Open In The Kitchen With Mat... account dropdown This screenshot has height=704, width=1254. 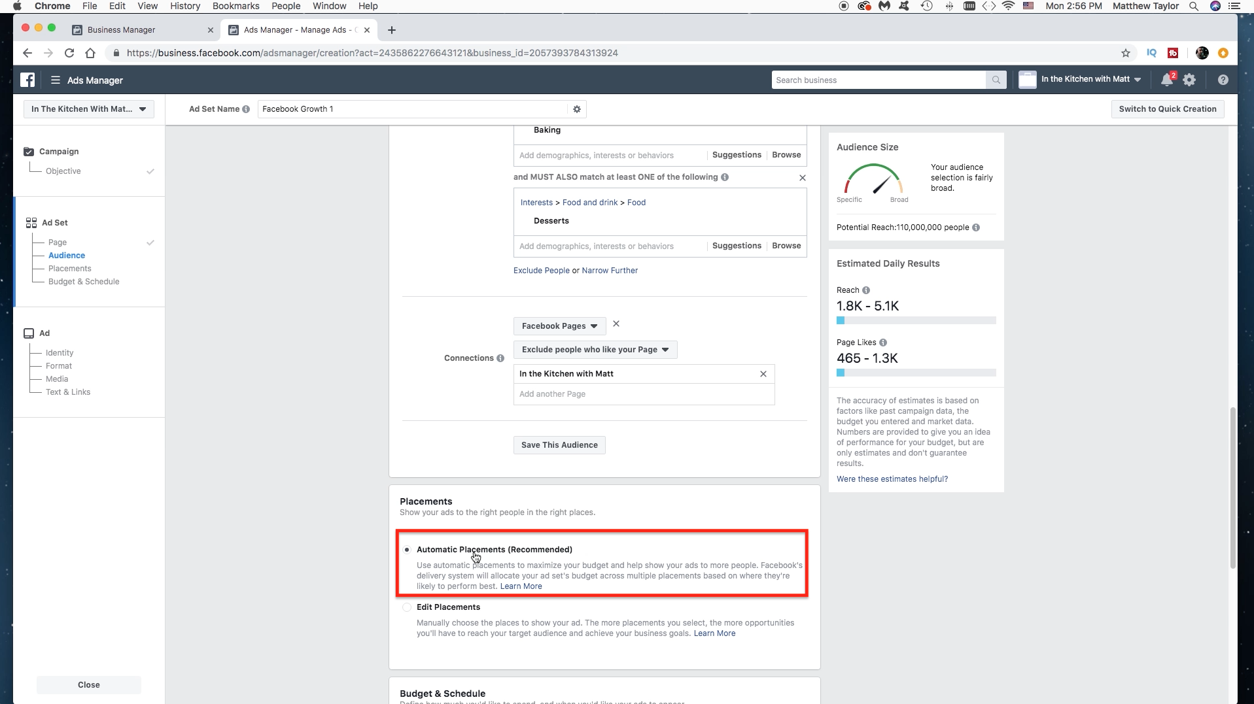click(89, 109)
